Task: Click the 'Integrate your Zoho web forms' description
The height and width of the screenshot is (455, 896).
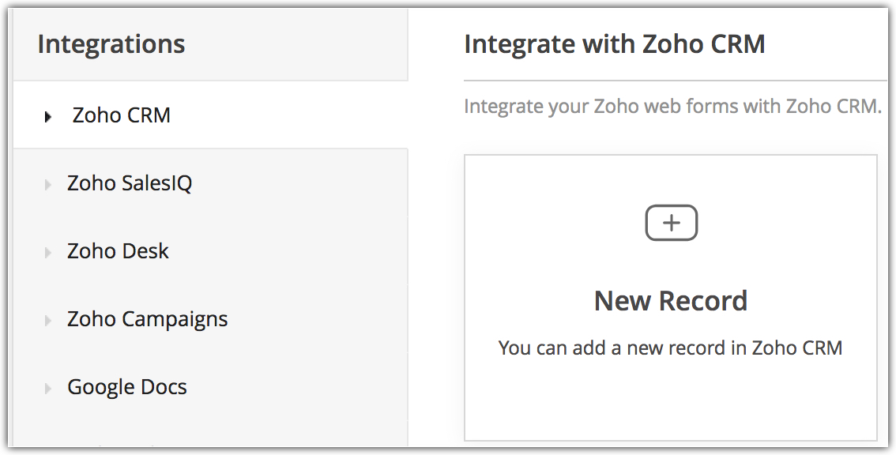Action: 672,106
